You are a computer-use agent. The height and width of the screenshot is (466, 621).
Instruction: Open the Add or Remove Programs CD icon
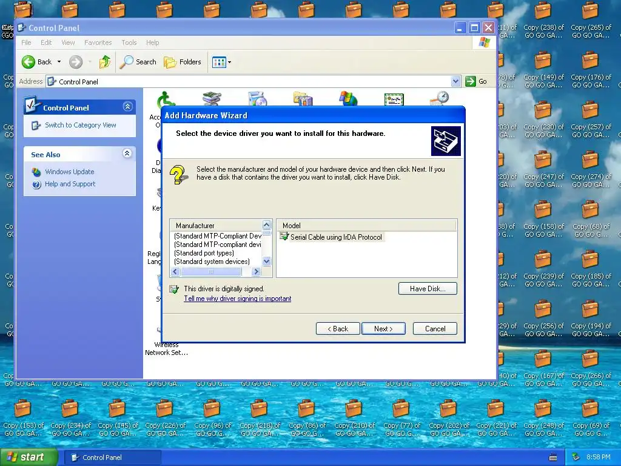pos(258,99)
